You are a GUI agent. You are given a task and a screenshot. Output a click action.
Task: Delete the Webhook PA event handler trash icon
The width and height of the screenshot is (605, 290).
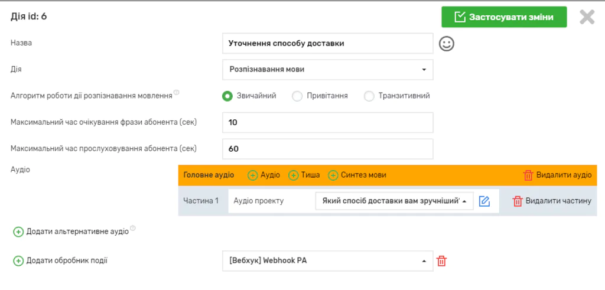coord(441,261)
